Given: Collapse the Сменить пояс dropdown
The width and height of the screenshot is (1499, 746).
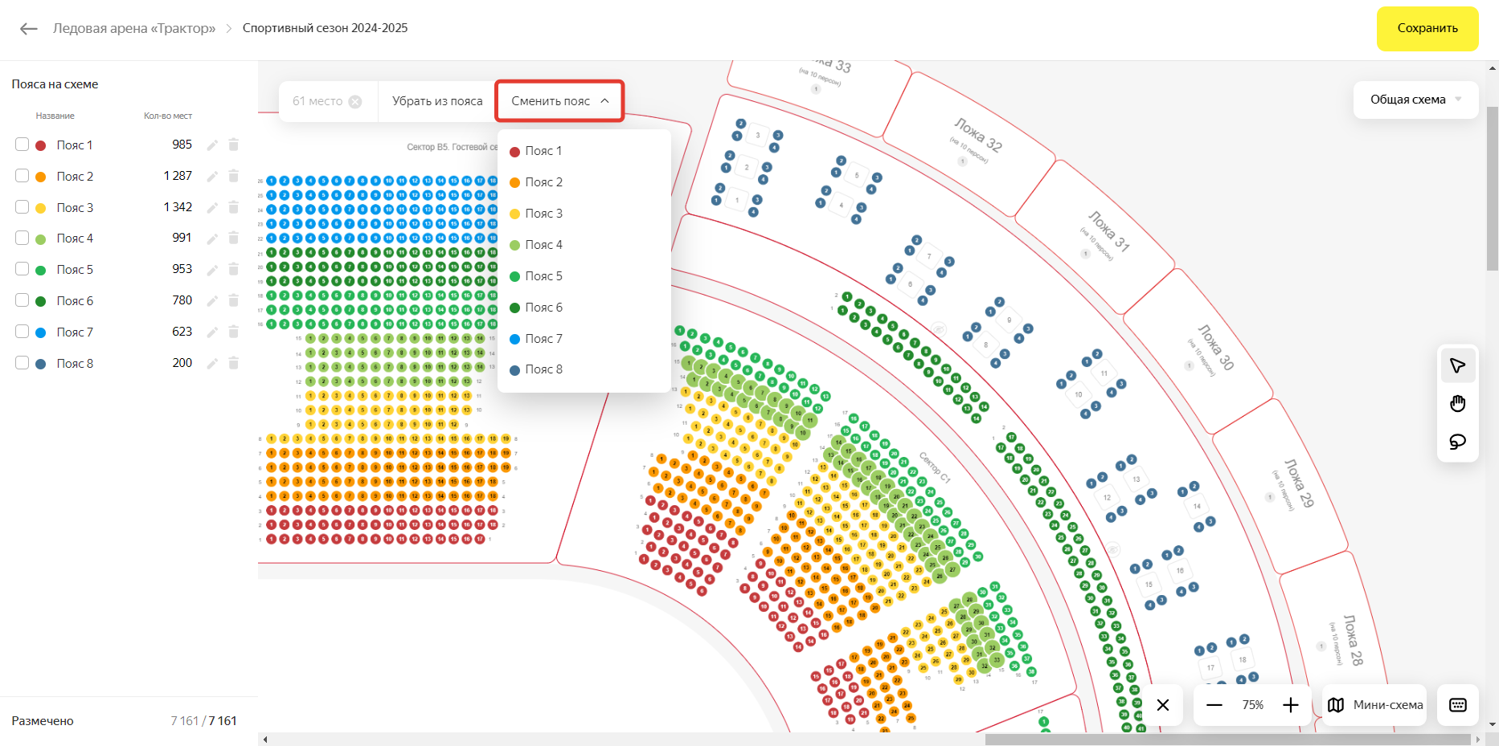Looking at the screenshot, I should coord(559,101).
